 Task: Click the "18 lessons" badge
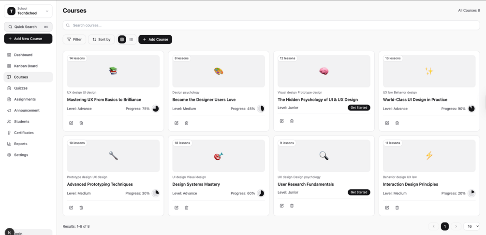point(182,143)
